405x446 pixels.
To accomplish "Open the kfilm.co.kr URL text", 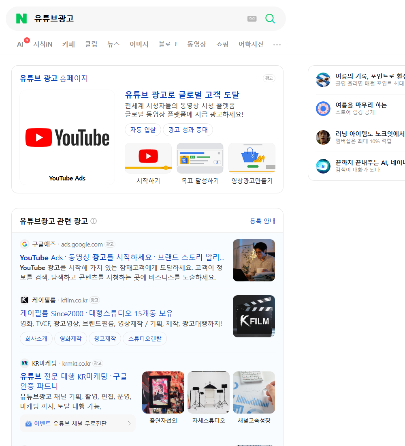I will [x=74, y=300].
